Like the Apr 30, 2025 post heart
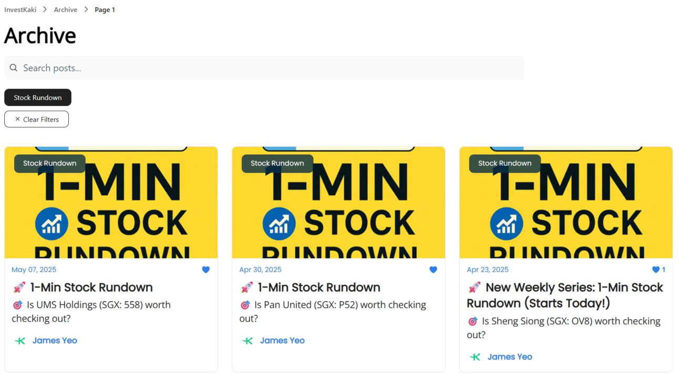Image resolution: width=679 pixels, height=375 pixels. point(433,270)
